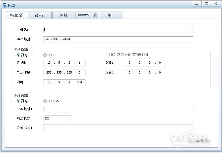
Task: Click the DNS2 address field
Action: pyautogui.click(x=145, y=73)
